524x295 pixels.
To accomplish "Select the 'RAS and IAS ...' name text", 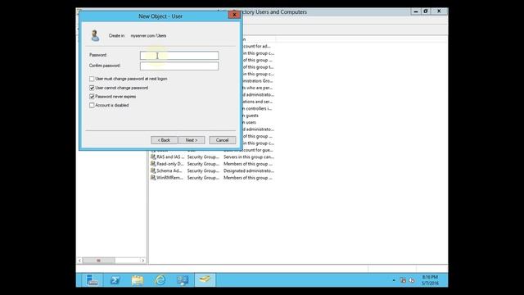I will pos(170,157).
